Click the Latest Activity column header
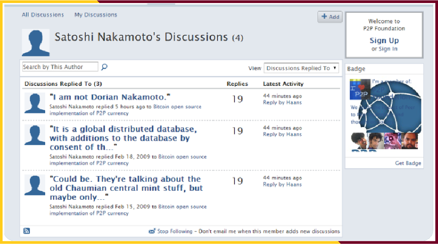Image resolution: width=438 pixels, height=244 pixels. point(283,84)
